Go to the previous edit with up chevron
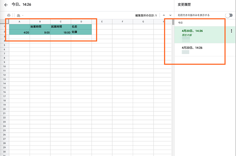This screenshot has width=236, height=156. (x=164, y=15)
